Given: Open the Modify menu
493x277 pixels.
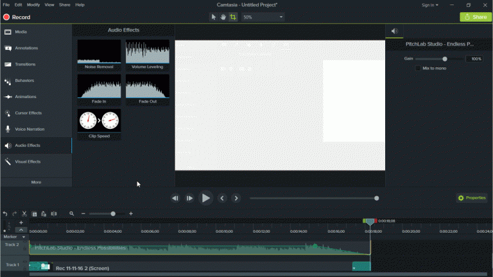Looking at the screenshot, I should [x=33, y=4].
